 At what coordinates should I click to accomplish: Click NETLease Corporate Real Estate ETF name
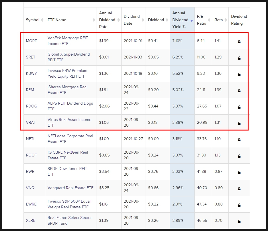[x=70, y=139]
